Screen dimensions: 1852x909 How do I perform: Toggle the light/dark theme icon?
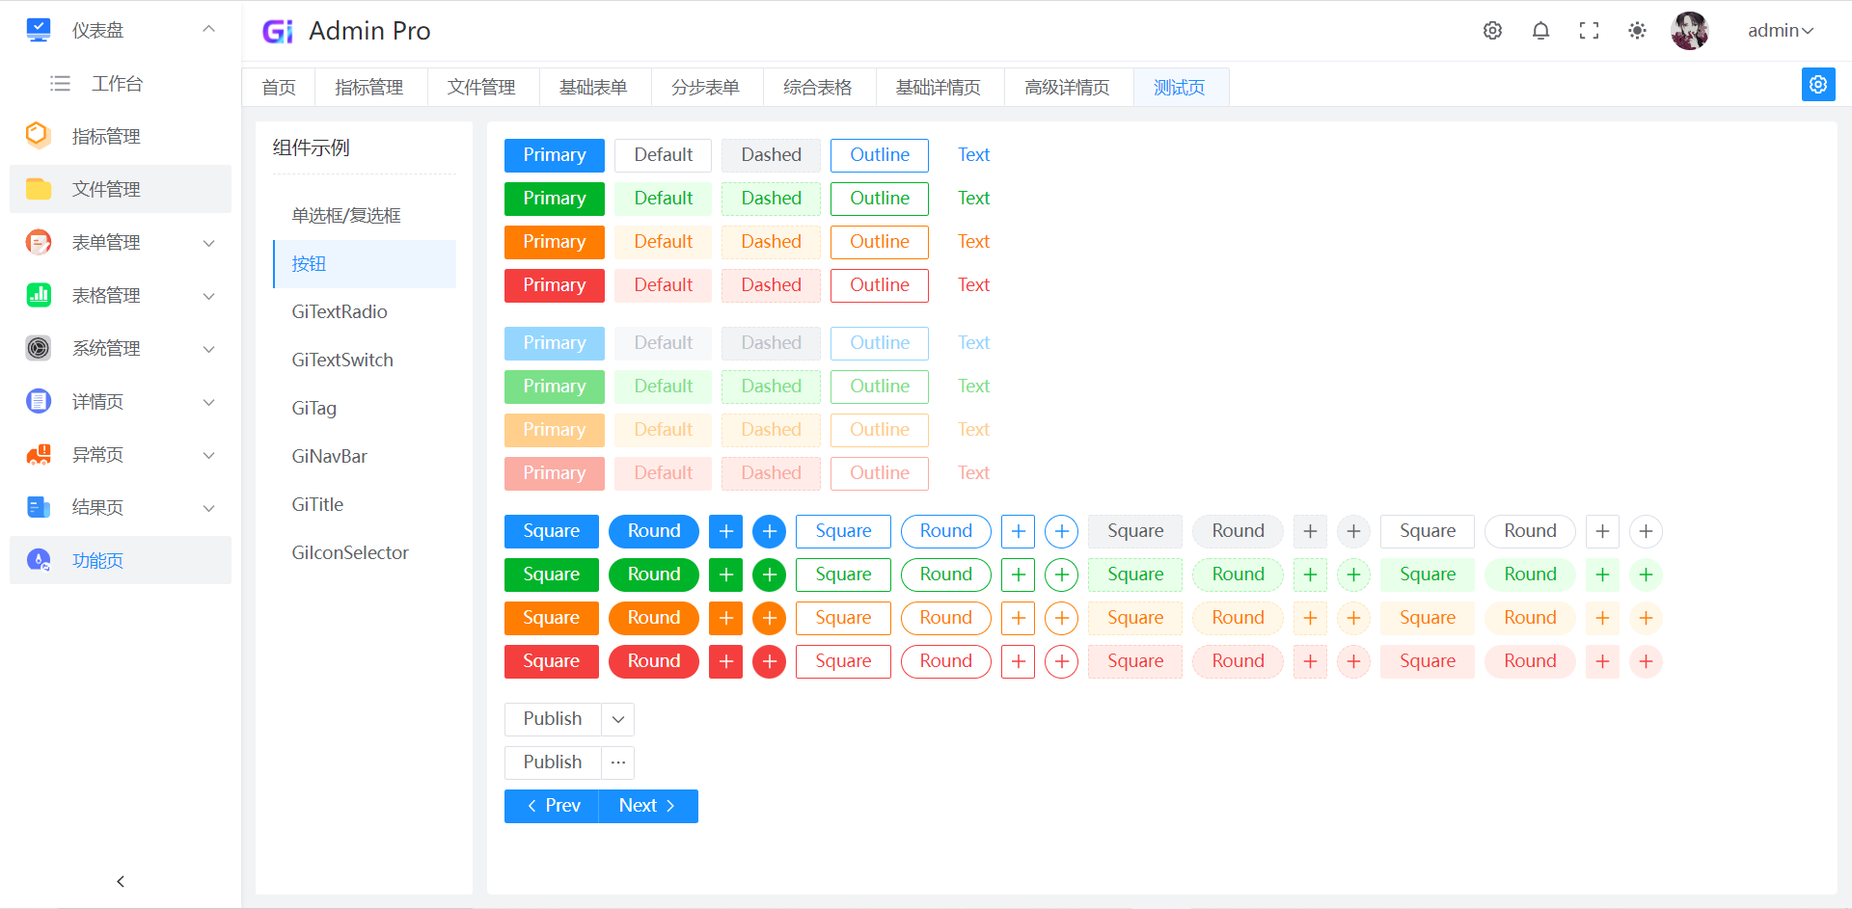coord(1637,30)
